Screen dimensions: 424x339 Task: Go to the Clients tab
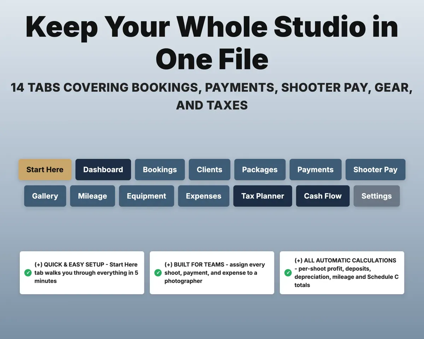(x=210, y=169)
